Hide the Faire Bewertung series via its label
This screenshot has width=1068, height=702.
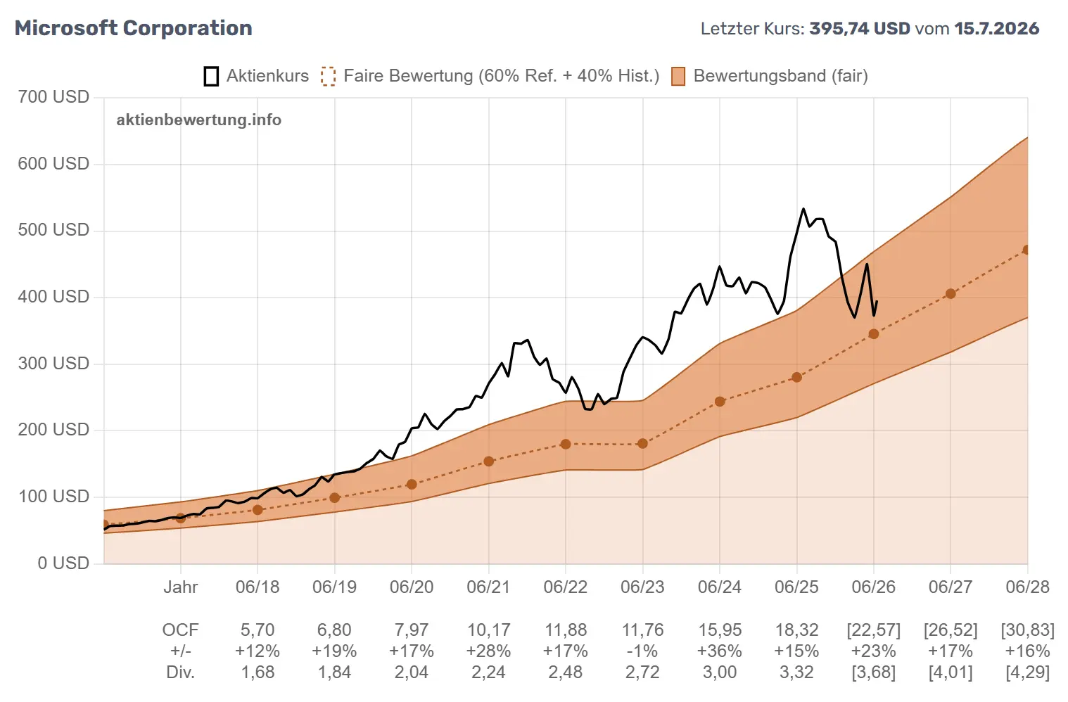click(502, 76)
